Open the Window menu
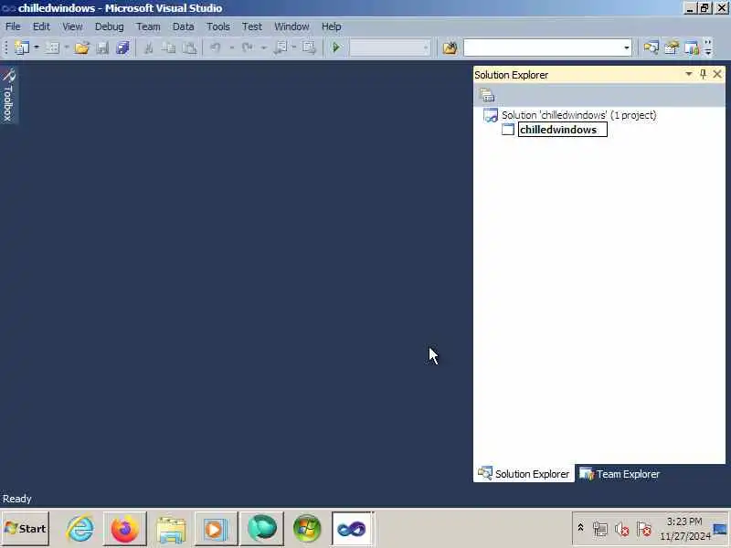The height and width of the screenshot is (548, 731). [291, 26]
